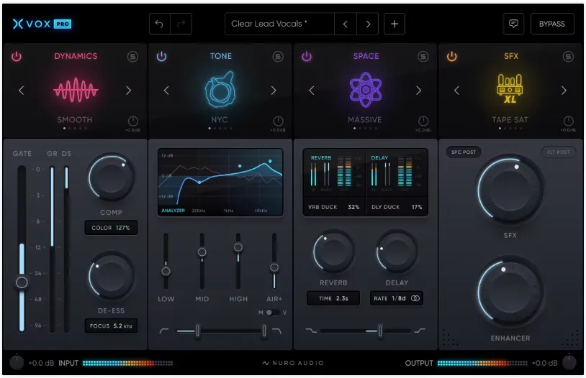
Task: Click the DLY DUCK 17% field
Action: [397, 207]
